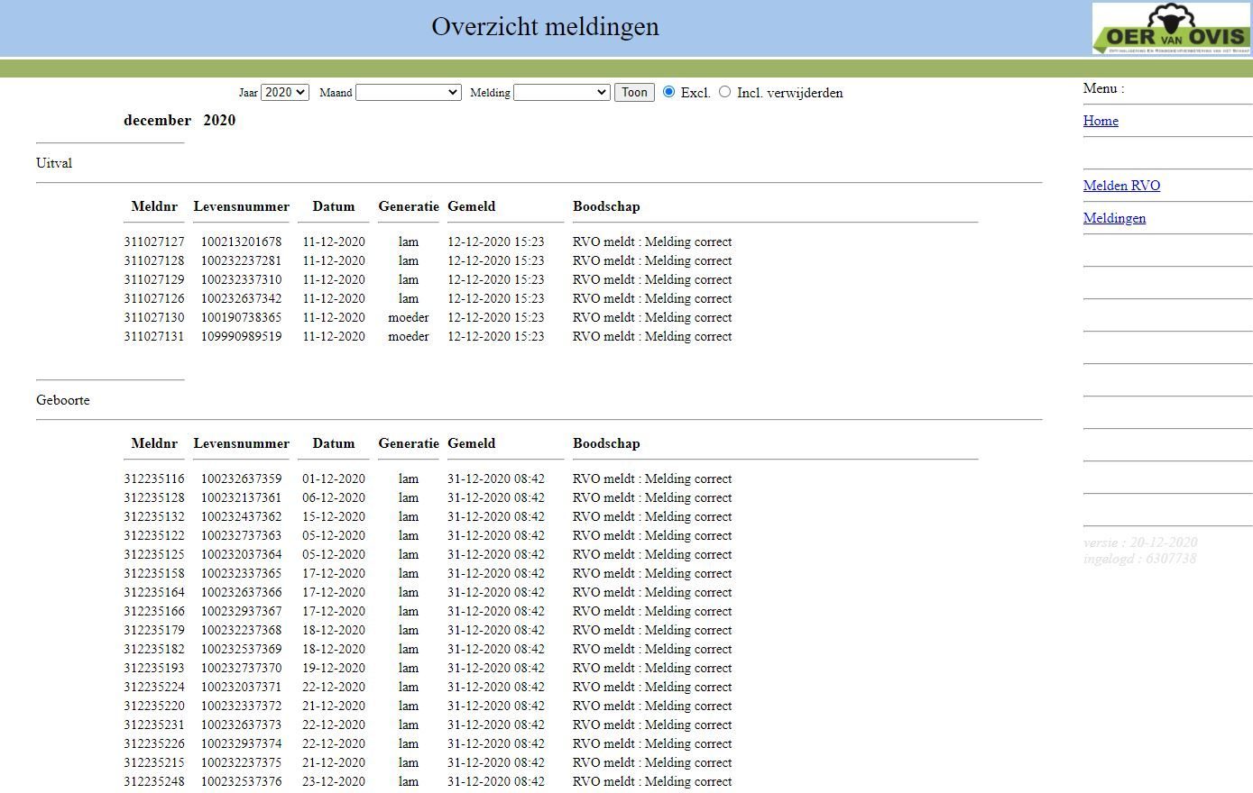Open the Meldingen menu item
Screen dimensions: 1253x793
[x=1114, y=218]
